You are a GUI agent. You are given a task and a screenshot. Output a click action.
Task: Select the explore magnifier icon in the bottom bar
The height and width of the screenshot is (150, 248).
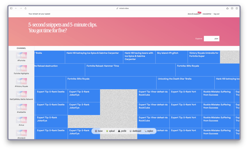145,131
